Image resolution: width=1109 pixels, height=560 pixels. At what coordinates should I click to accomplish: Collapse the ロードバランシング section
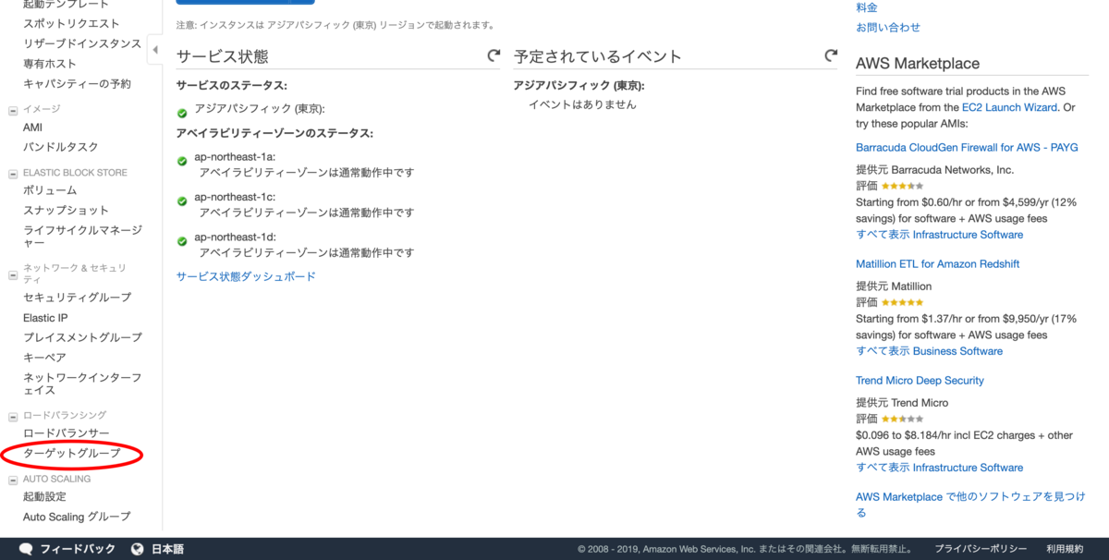point(13,417)
